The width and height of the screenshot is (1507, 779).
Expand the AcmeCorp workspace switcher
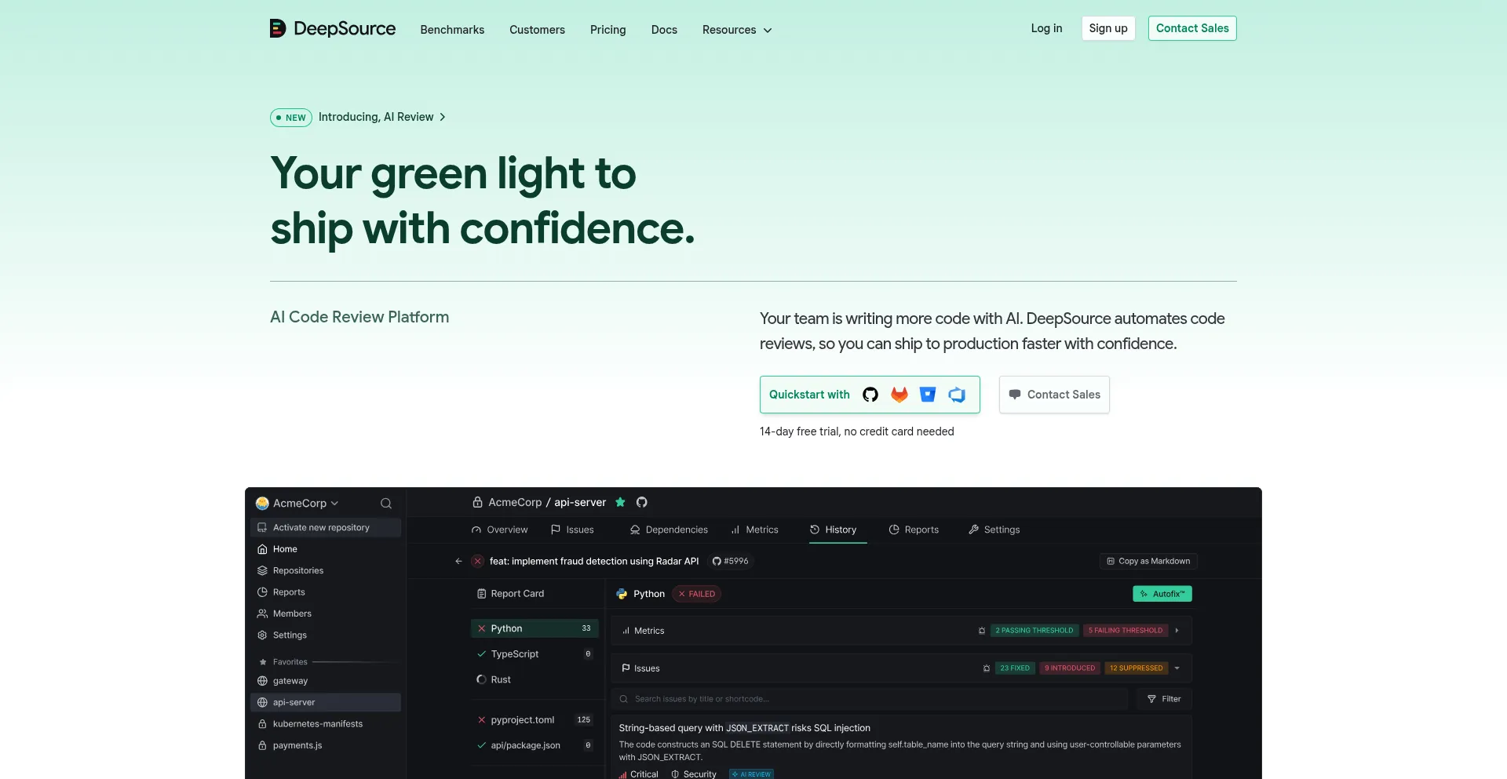point(297,503)
